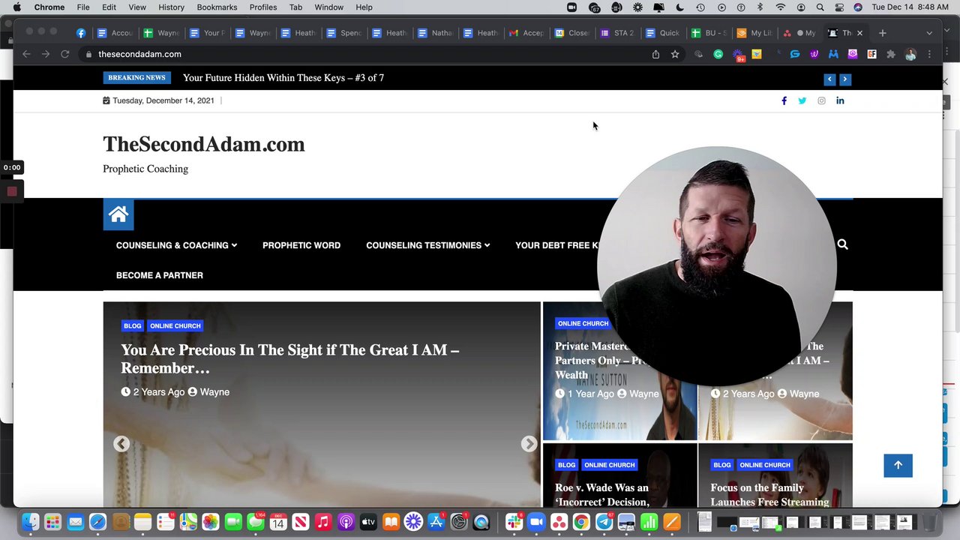Open Chrome three-dot menu

pyautogui.click(x=929, y=54)
